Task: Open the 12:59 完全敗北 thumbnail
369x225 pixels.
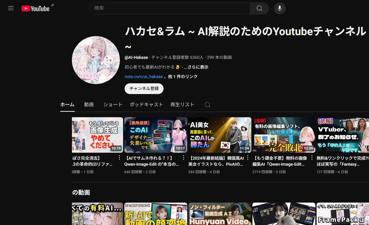Action: (284, 135)
